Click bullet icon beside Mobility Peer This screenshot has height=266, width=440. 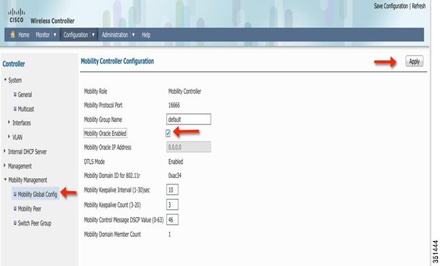click(x=15, y=208)
